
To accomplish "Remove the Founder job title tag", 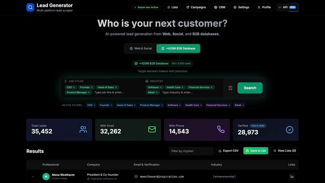I will 92,87.
